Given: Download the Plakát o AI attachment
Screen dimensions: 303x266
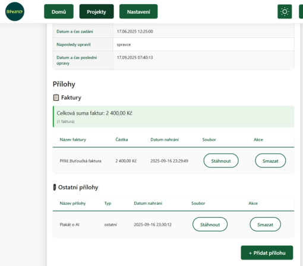Looking at the screenshot, I should pyautogui.click(x=210, y=224).
